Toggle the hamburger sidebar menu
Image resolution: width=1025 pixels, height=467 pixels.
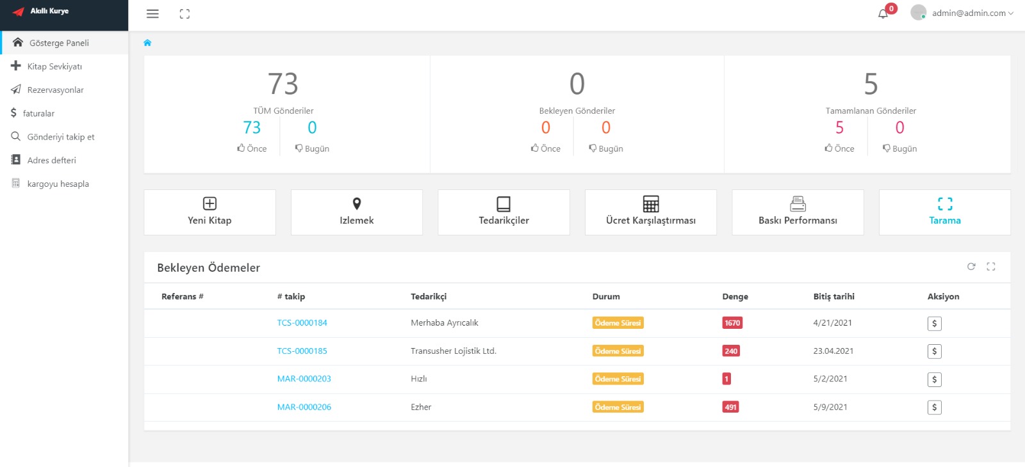pyautogui.click(x=152, y=14)
